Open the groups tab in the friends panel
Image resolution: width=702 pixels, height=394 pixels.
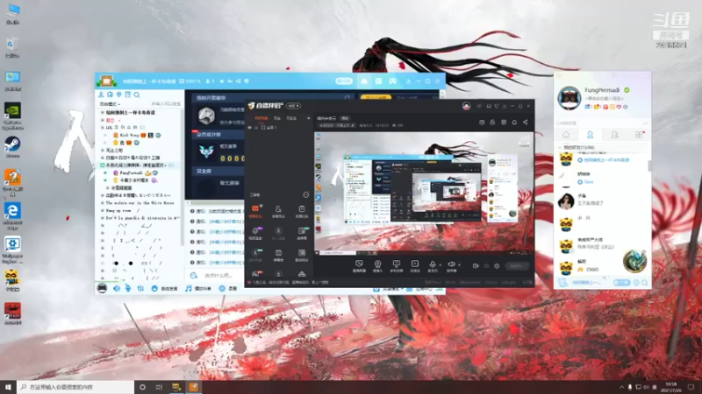tap(614, 135)
